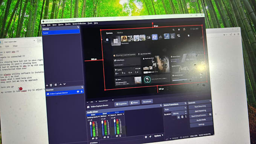The height and width of the screenshot is (144, 256).
Task: Open the Tools menu
Action: click(90, 23)
